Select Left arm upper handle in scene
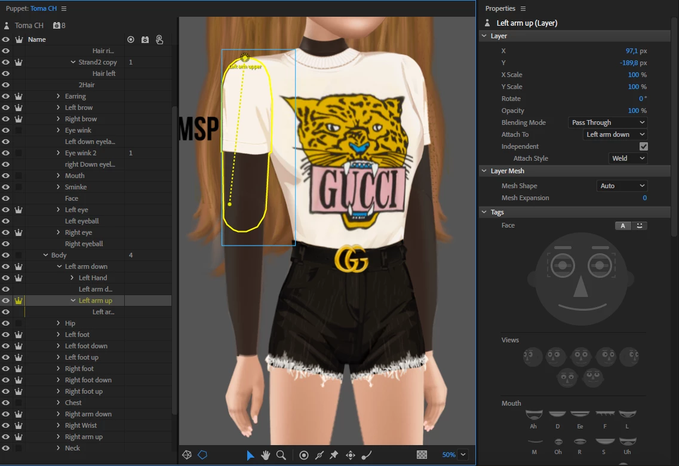 (245, 57)
